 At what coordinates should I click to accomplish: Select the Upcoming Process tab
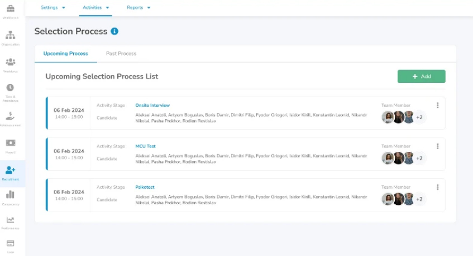point(65,53)
